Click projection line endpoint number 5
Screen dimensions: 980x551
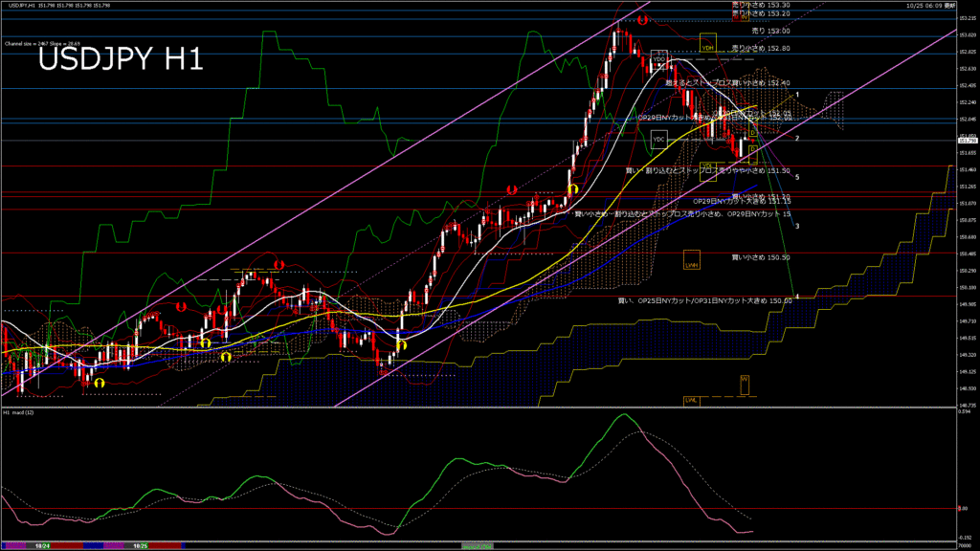(x=797, y=177)
